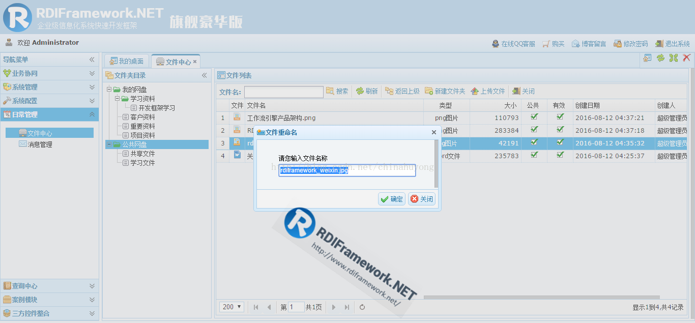The height and width of the screenshot is (323, 695).
Task: Open the 博客留言 blog message link
Action: (x=589, y=44)
